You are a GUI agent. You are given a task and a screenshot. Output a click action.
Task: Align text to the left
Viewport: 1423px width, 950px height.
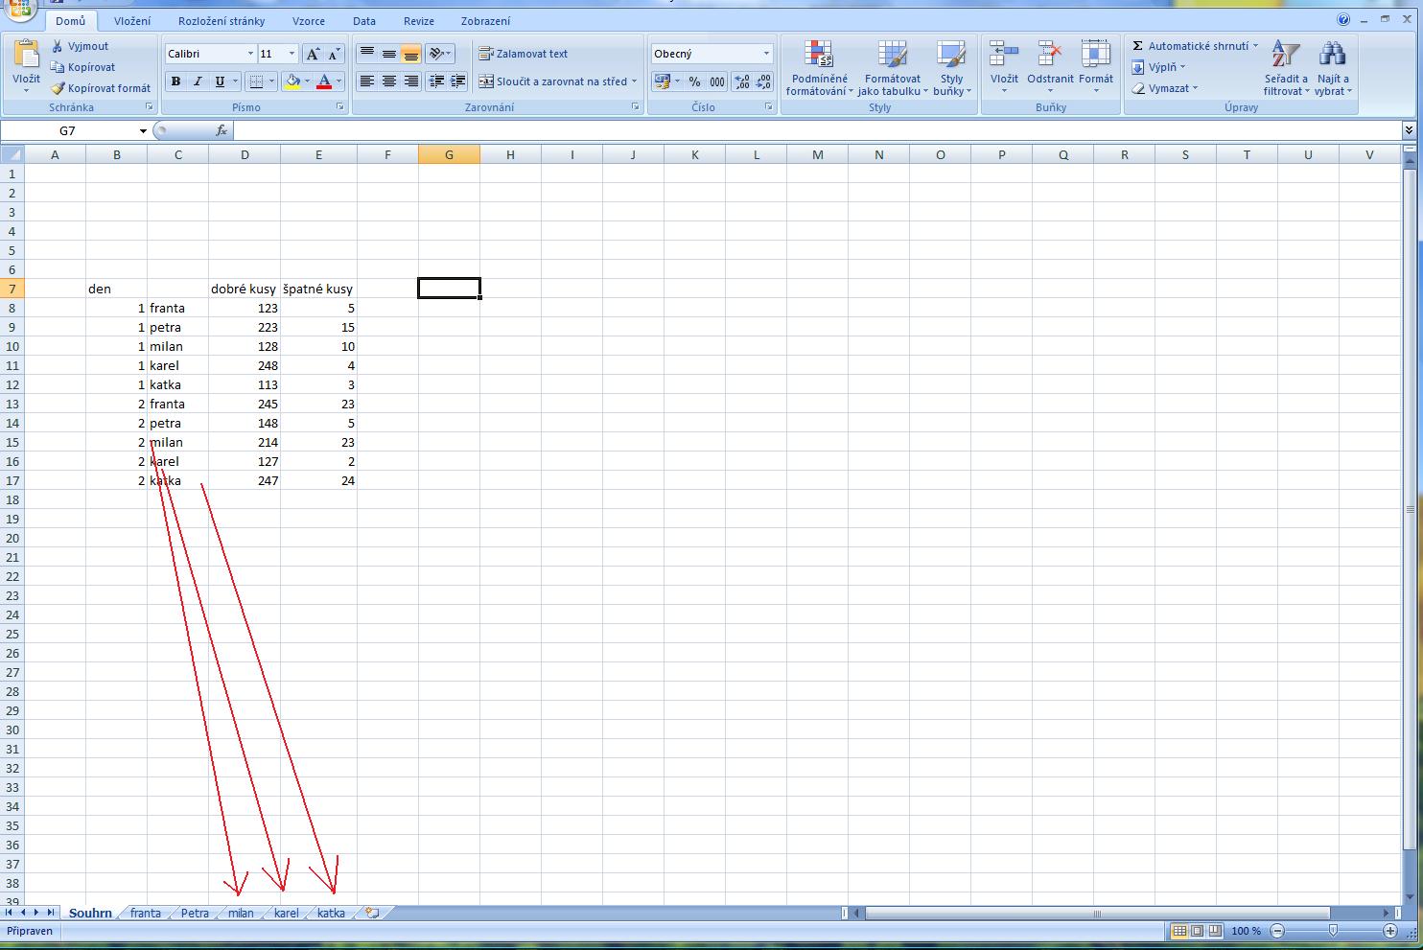[366, 81]
